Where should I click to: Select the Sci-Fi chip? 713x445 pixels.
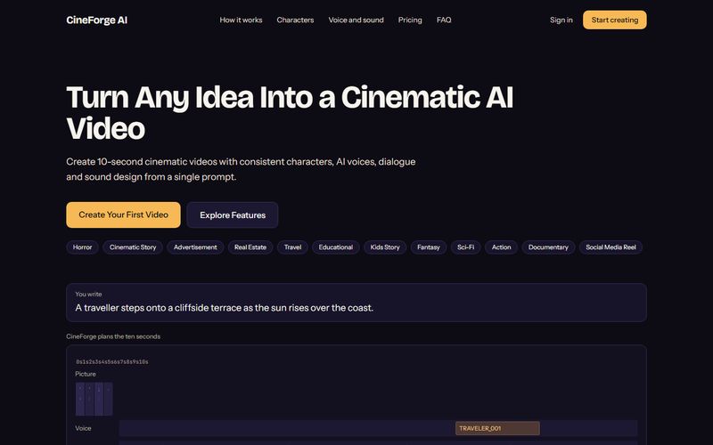[x=465, y=247]
